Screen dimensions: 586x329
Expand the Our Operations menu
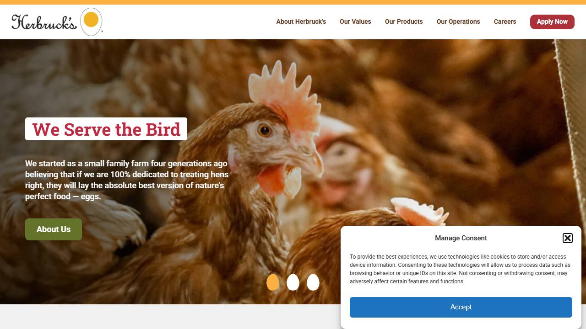coord(458,21)
